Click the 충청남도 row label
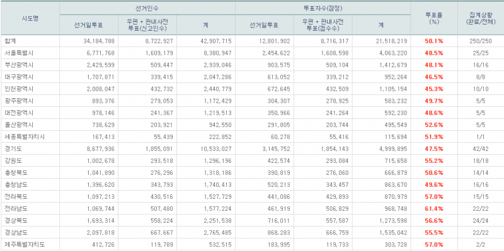 (x=16, y=185)
